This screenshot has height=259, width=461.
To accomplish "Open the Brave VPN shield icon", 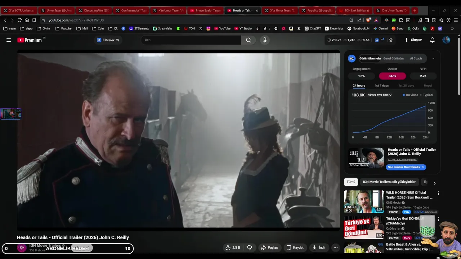I will pyautogui.click(x=448, y=20).
